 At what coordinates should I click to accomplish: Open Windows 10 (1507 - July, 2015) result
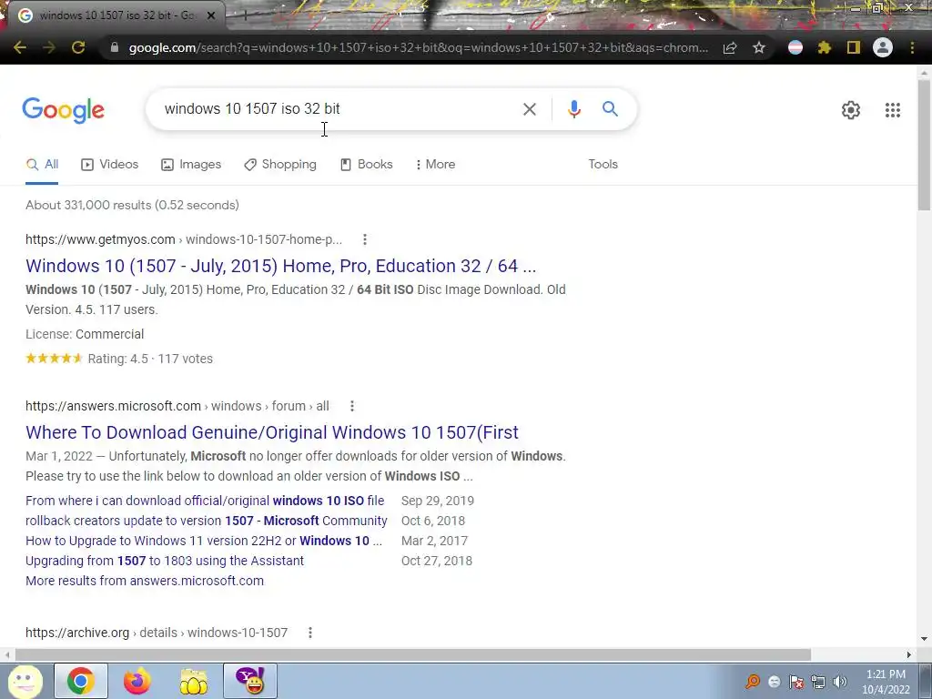click(280, 266)
